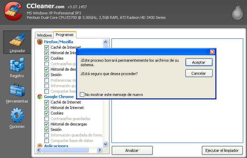Select the Google Chrome heading
247x158 pixels.
coord(59,97)
